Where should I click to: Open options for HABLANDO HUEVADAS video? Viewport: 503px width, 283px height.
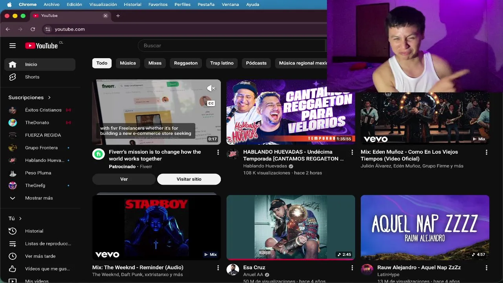(352, 152)
